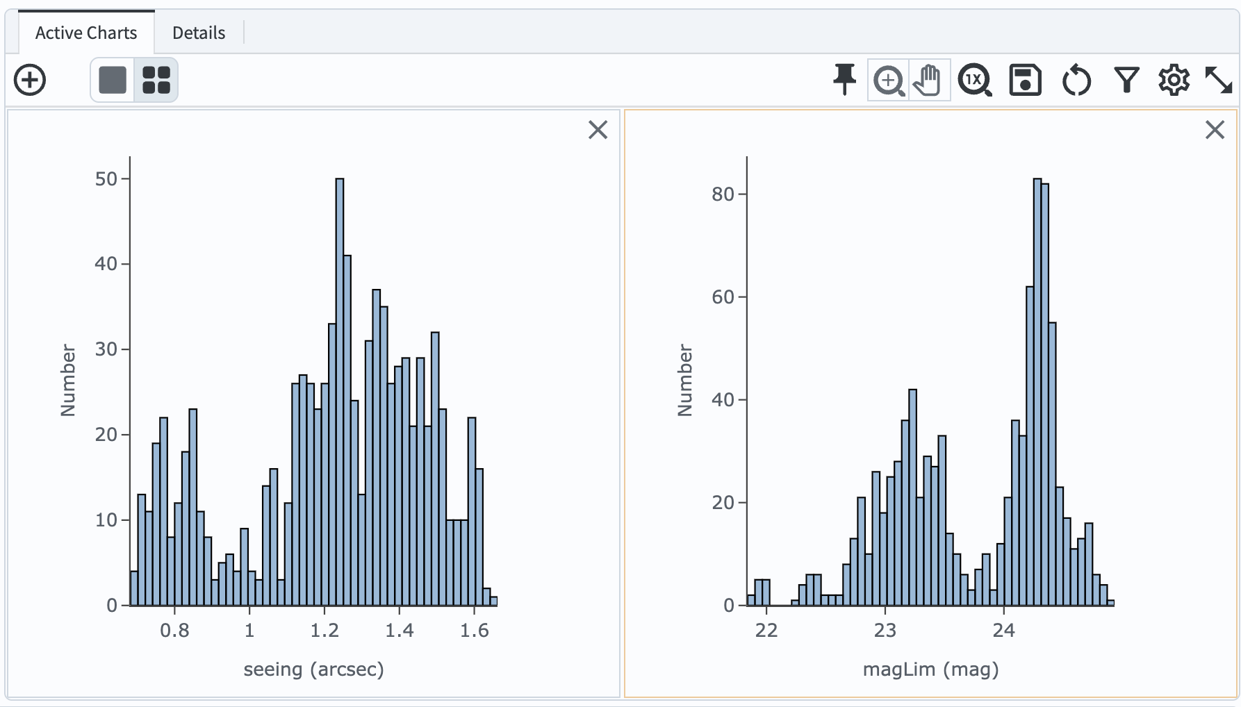Image resolution: width=1241 pixels, height=707 pixels.
Task: Reset zoom using the 1x magnifier icon
Action: click(x=974, y=80)
